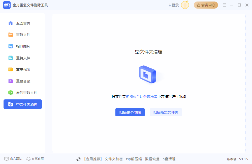Open 文件夹加密 recommended app
The height and width of the screenshot is (164, 252).
[x=114, y=159]
